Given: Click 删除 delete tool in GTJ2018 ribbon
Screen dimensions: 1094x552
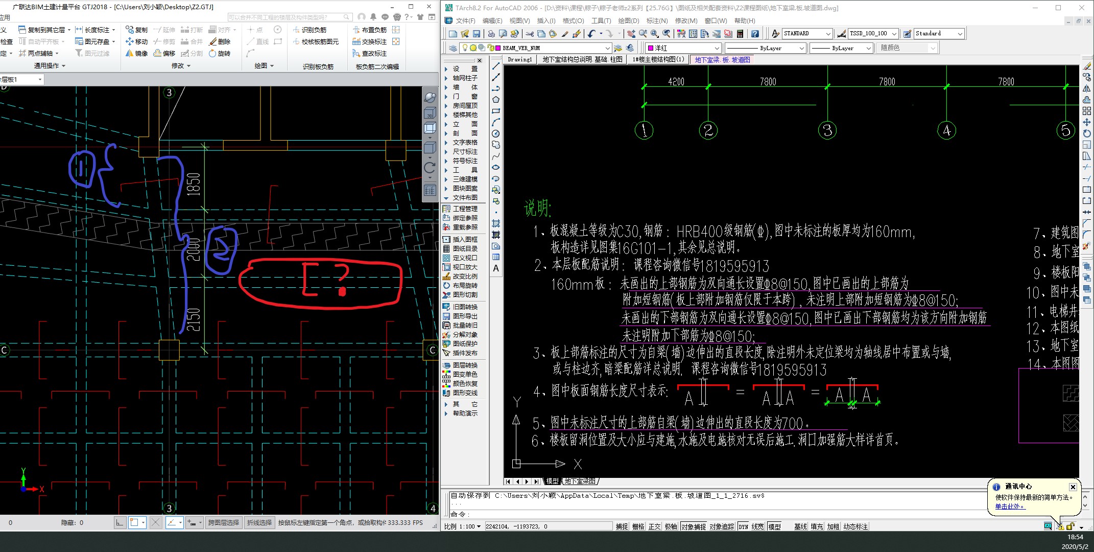Looking at the screenshot, I should click(x=220, y=41).
